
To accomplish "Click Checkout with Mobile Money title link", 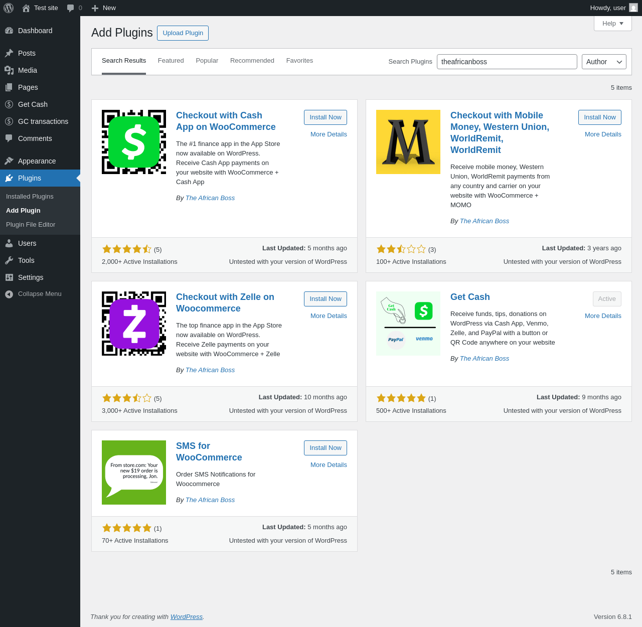I will (500, 133).
